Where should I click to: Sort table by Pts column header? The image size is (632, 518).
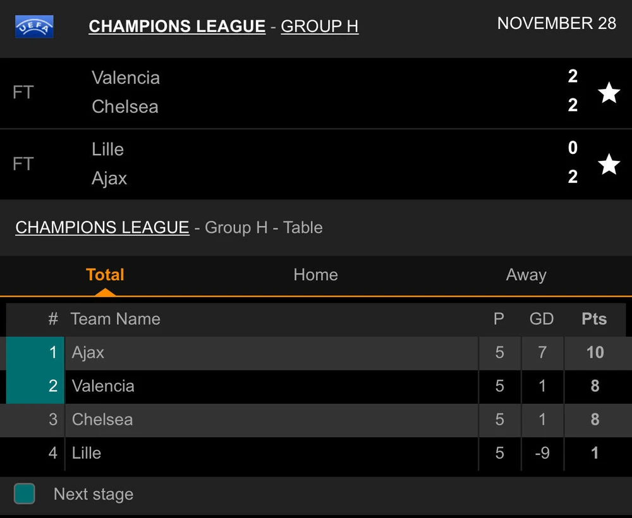pos(593,319)
